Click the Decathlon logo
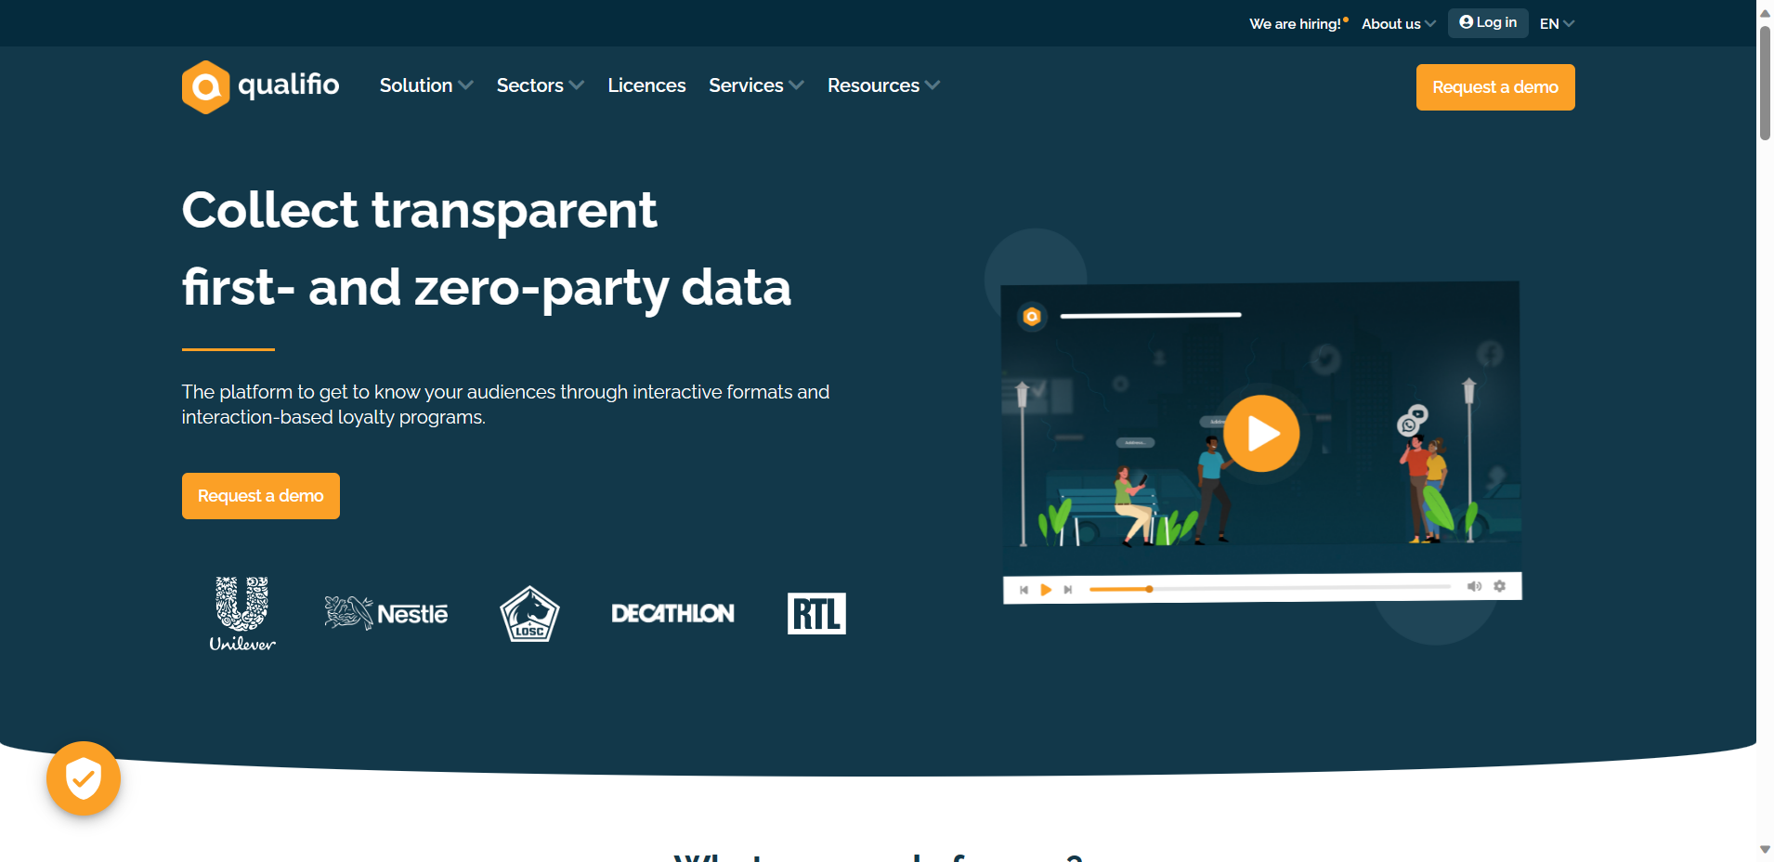Viewport: 1774px width, 862px height. (x=672, y=614)
